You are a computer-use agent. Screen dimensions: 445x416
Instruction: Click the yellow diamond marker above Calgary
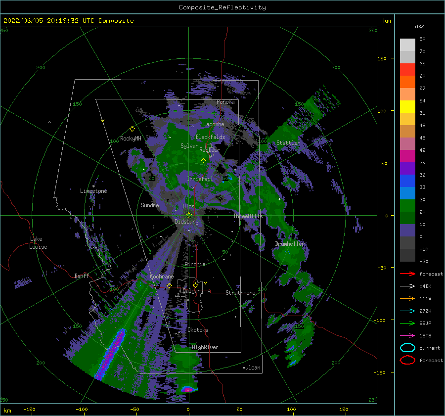(195, 285)
